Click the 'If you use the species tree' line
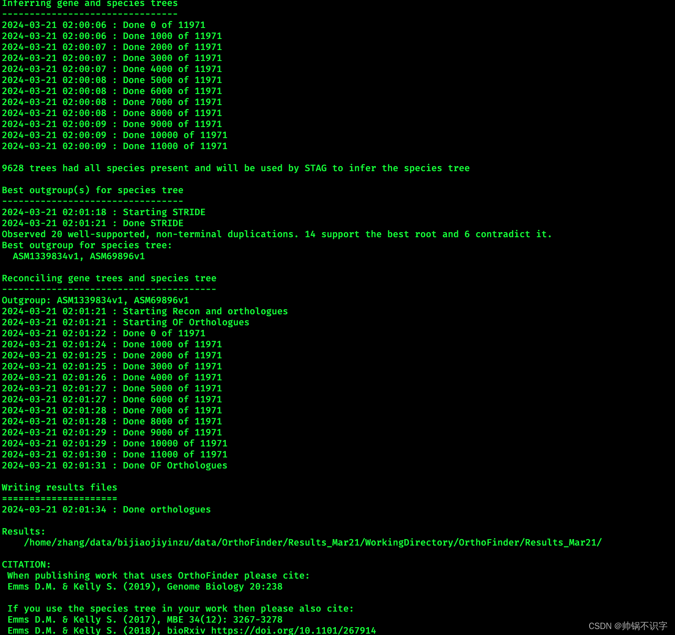This screenshot has width=675, height=635. (x=181, y=609)
